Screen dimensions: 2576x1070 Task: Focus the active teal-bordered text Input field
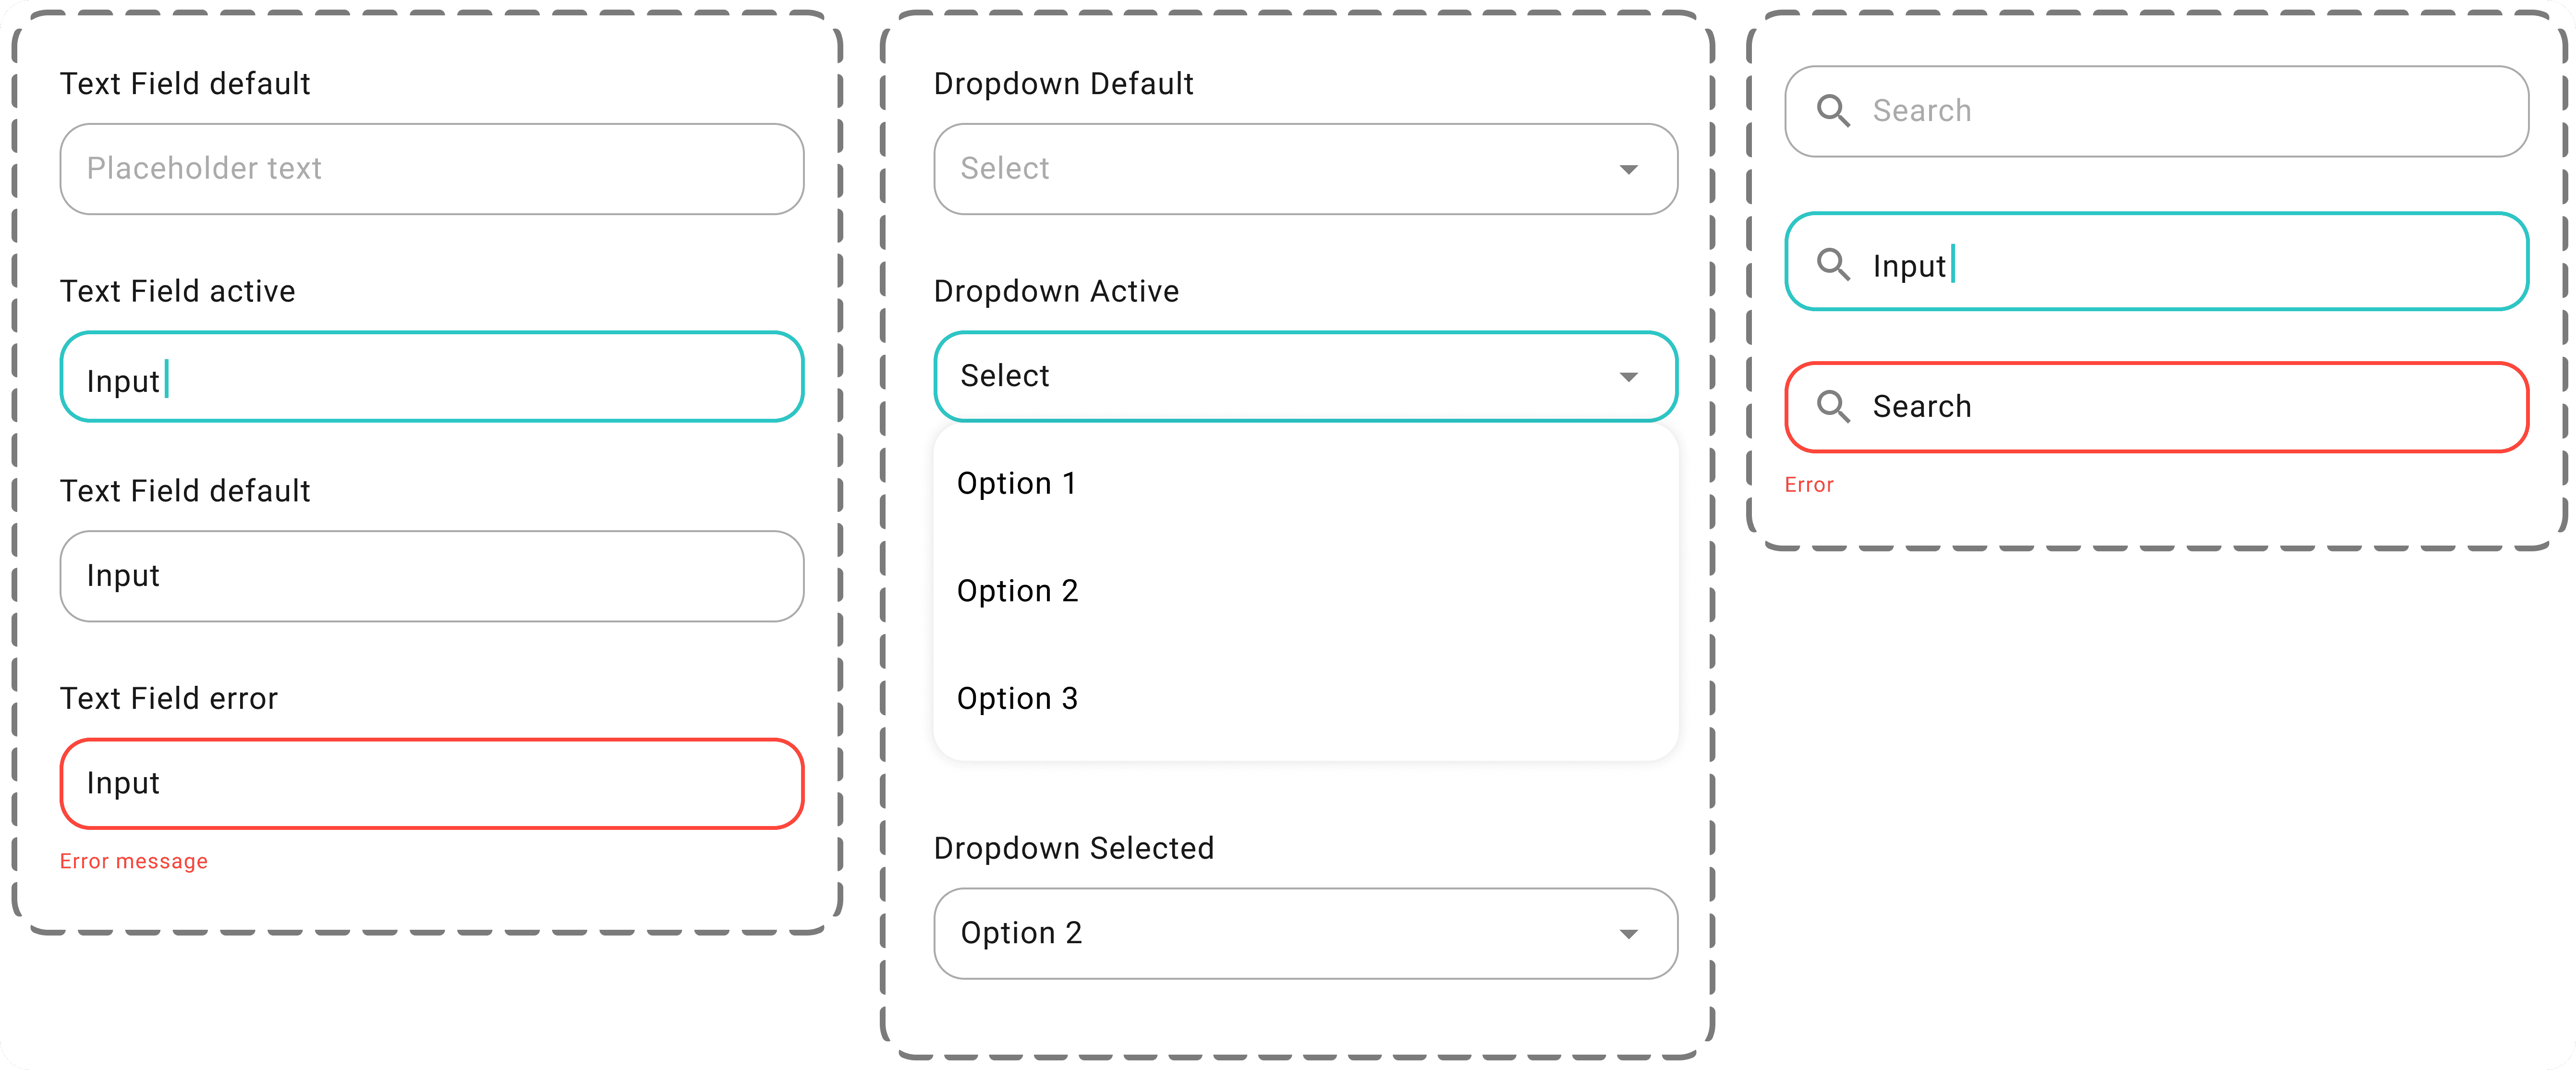click(x=432, y=377)
